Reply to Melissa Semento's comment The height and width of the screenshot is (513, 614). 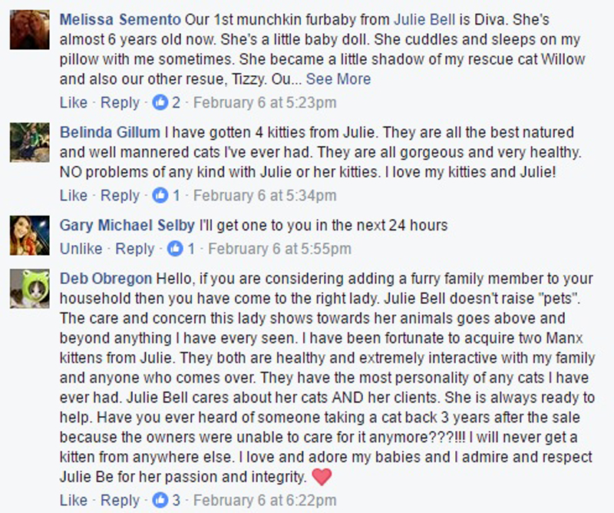pos(120,102)
